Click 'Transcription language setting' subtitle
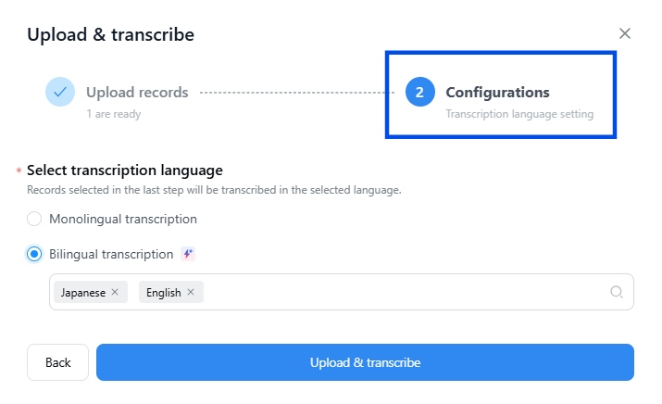The height and width of the screenshot is (404, 662). [519, 114]
